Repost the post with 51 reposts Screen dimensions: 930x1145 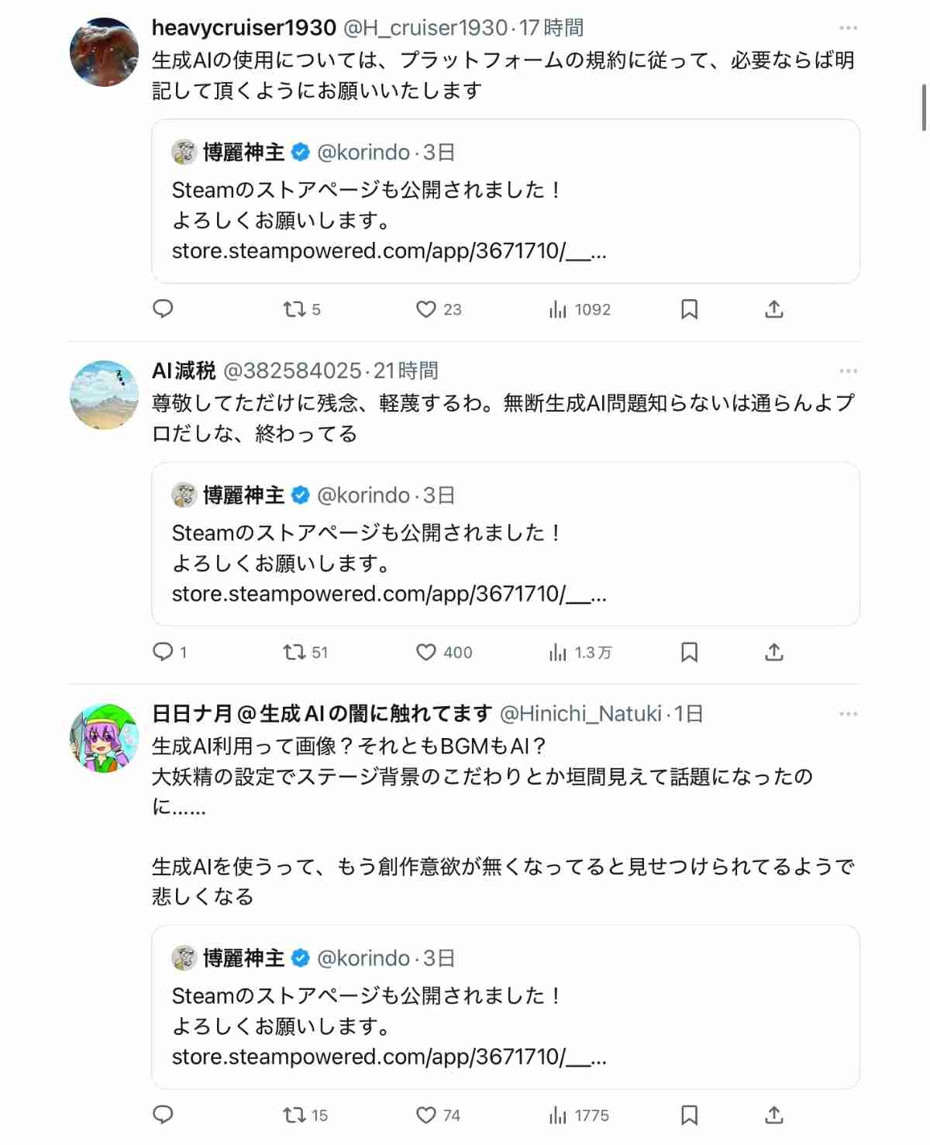[294, 652]
